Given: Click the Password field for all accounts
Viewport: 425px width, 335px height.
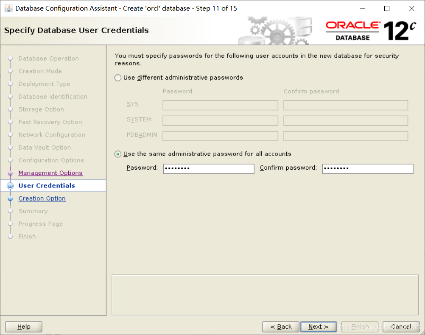Looking at the screenshot, I should (208, 169).
